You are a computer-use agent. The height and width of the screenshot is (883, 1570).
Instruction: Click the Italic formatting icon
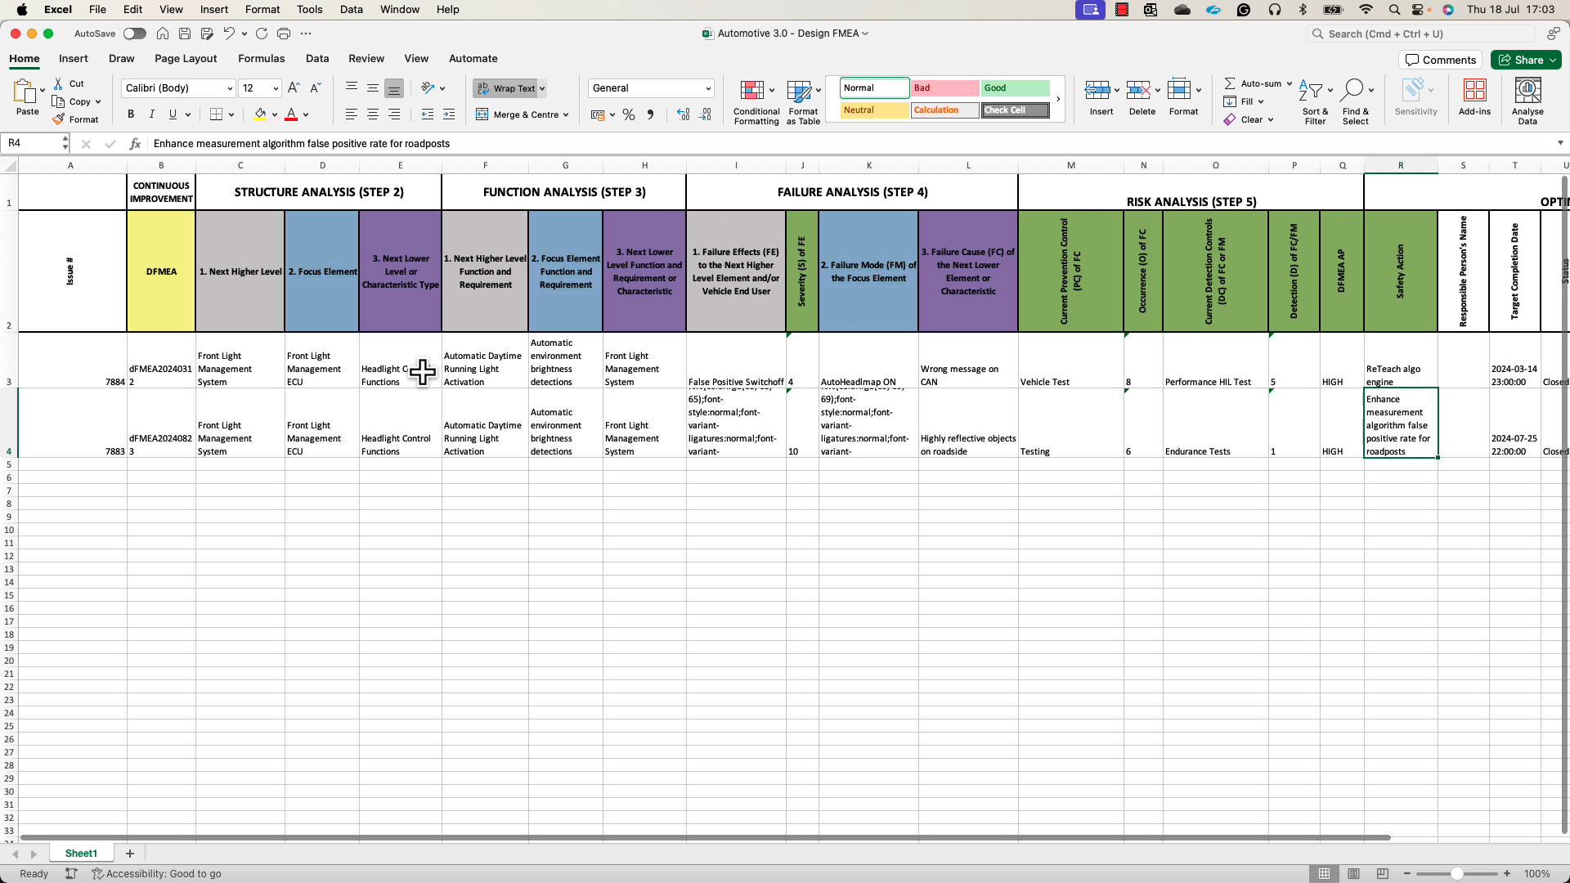[x=151, y=114]
